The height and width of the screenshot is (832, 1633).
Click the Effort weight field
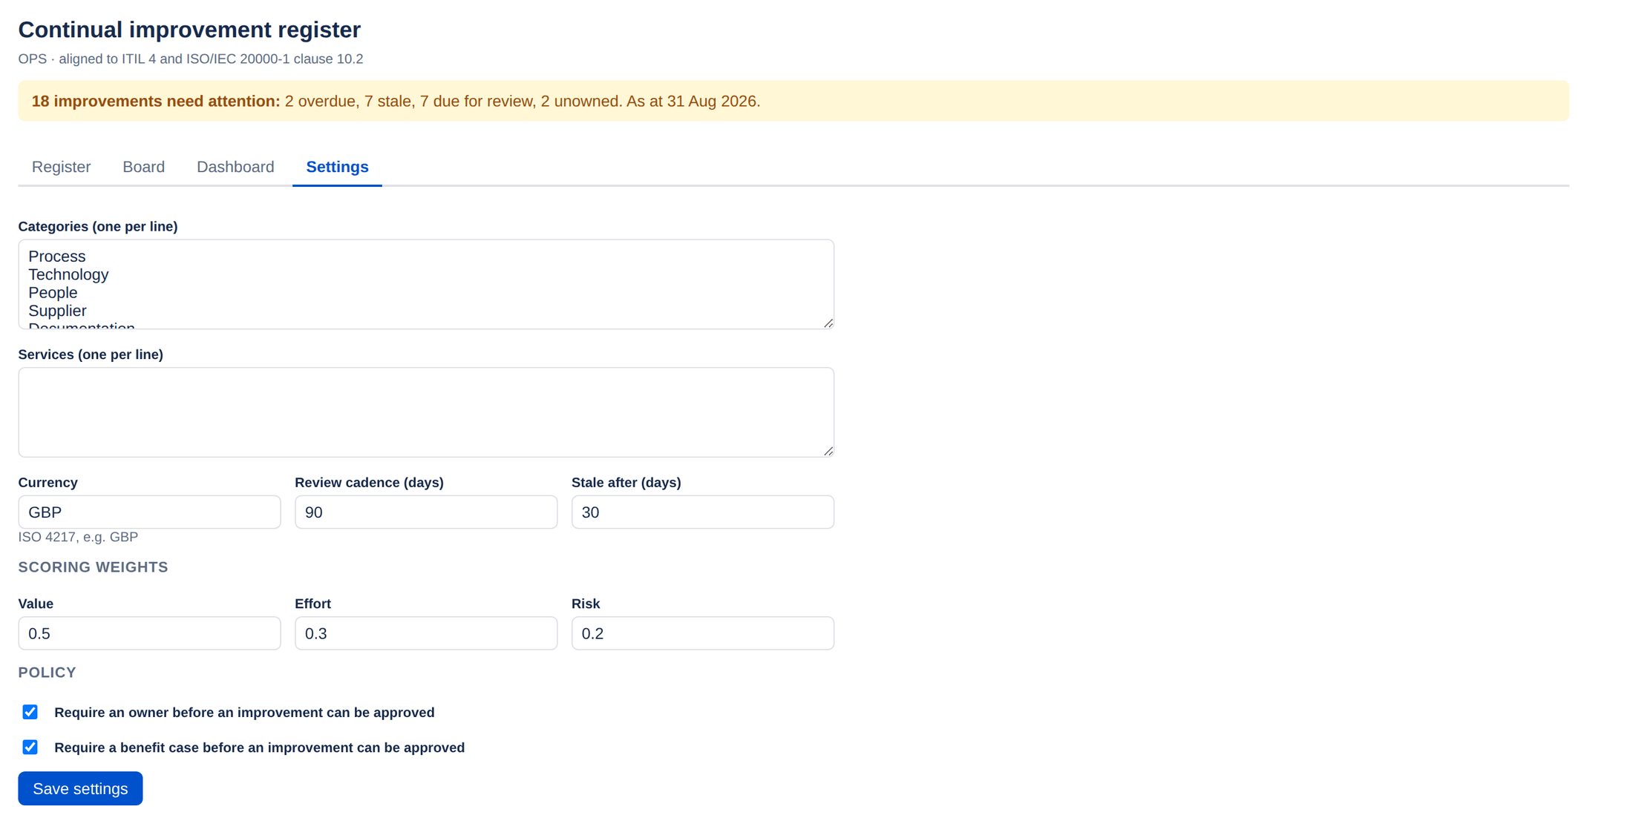pyautogui.click(x=426, y=633)
